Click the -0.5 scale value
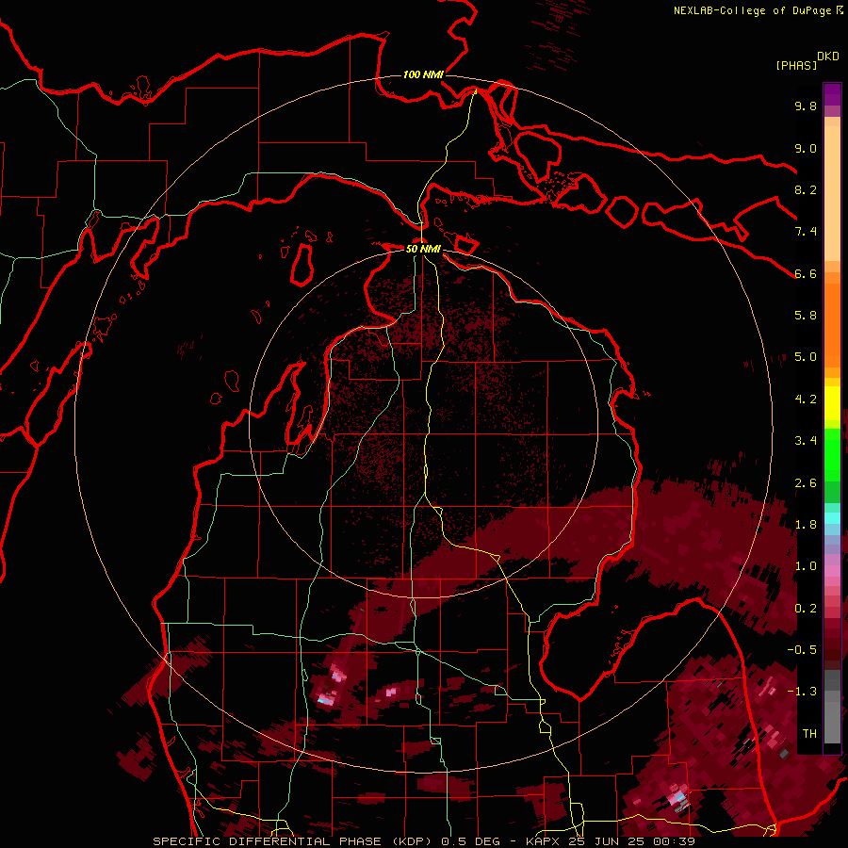848x848 pixels. (x=802, y=650)
